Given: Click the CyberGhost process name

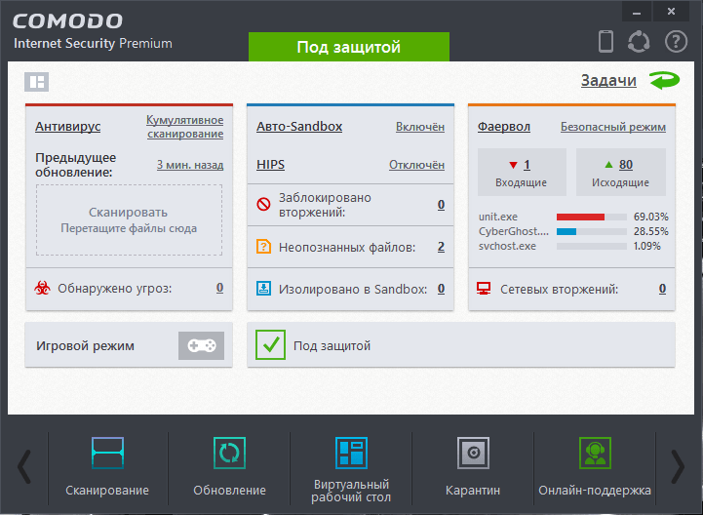Looking at the screenshot, I should (513, 231).
